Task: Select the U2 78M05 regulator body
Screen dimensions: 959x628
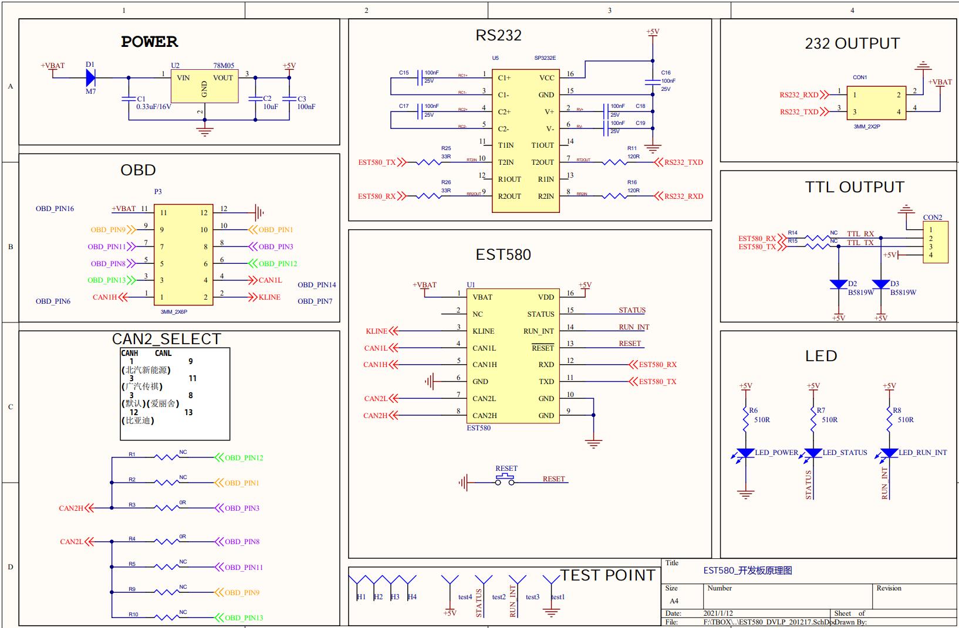Action: click(204, 87)
